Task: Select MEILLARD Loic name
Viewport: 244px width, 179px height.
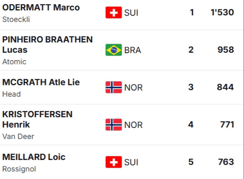Action: click(x=34, y=157)
